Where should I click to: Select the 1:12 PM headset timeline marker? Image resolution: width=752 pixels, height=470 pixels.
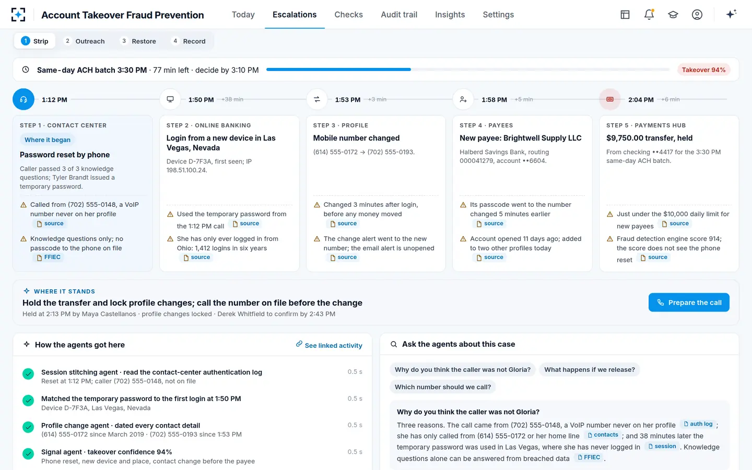pyautogui.click(x=23, y=99)
